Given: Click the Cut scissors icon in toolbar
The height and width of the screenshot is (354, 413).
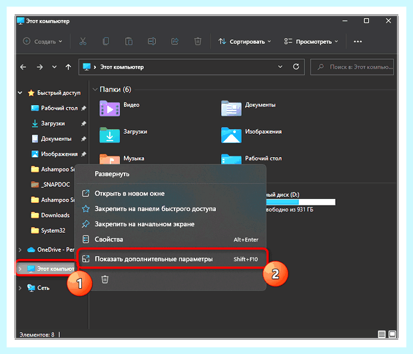Looking at the screenshot, I should (83, 41).
